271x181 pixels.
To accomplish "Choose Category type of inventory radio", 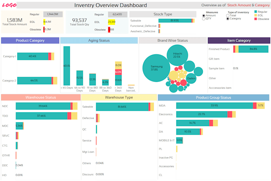I will point(228,18).
